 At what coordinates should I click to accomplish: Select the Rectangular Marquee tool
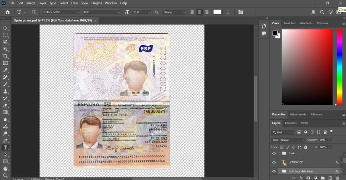[x=5, y=35]
